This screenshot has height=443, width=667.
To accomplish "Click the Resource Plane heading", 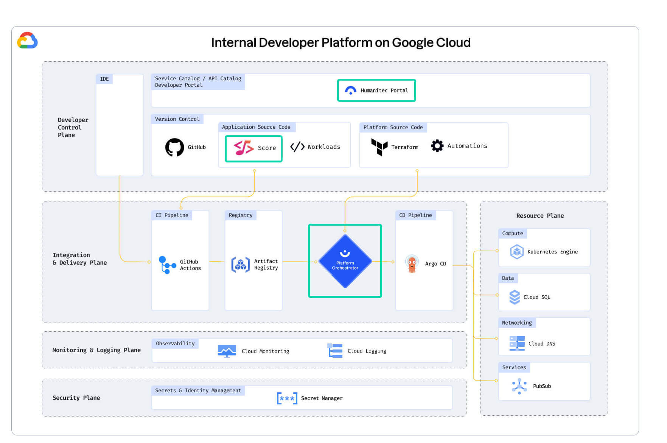I will pos(540,216).
